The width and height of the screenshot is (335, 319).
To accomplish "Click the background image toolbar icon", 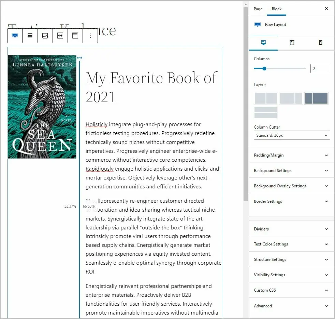I will click(x=45, y=36).
